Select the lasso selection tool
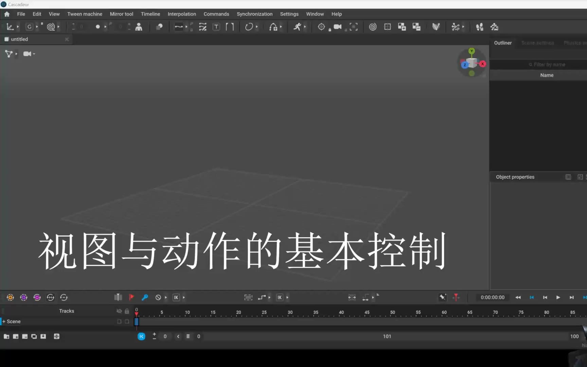 (249, 27)
